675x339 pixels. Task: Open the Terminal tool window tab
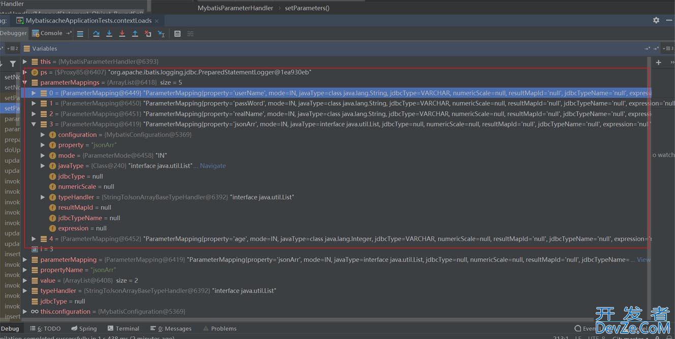coord(123,328)
